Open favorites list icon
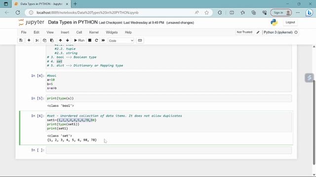 242,12
